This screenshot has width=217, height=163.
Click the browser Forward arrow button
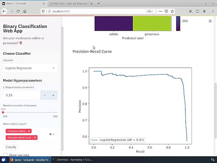(x=11, y=11)
